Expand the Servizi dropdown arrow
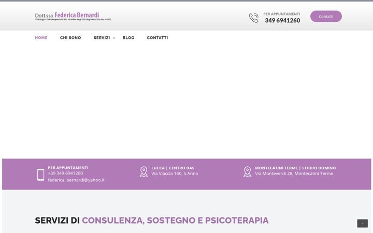The height and width of the screenshot is (233, 373). 114,38
